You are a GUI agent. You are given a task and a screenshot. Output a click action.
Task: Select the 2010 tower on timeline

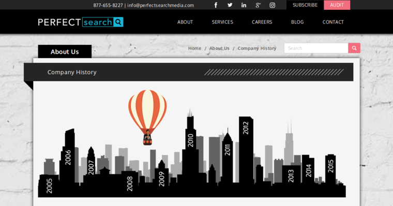click(x=190, y=140)
